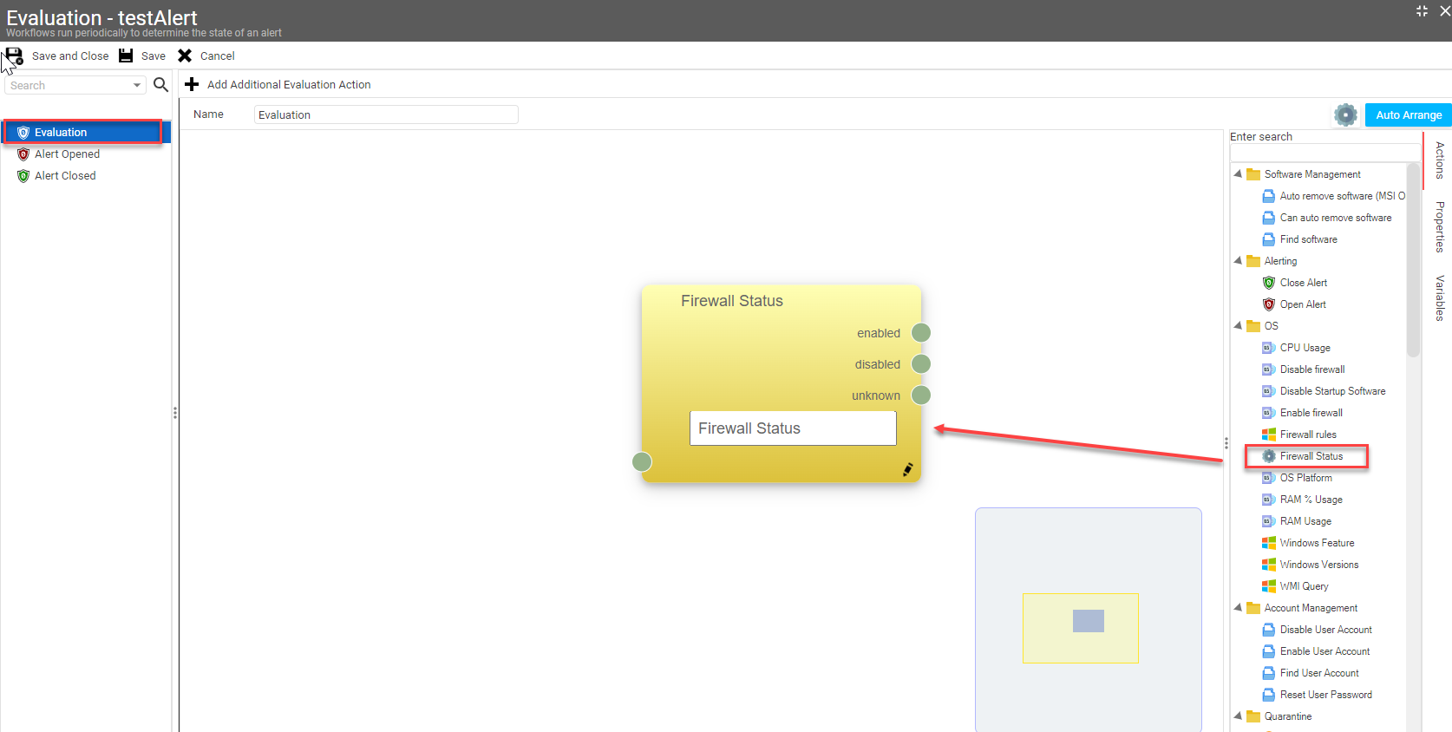1452x732 pixels.
Task: Click the gear icon beside Auto Arrange
Action: pos(1345,114)
